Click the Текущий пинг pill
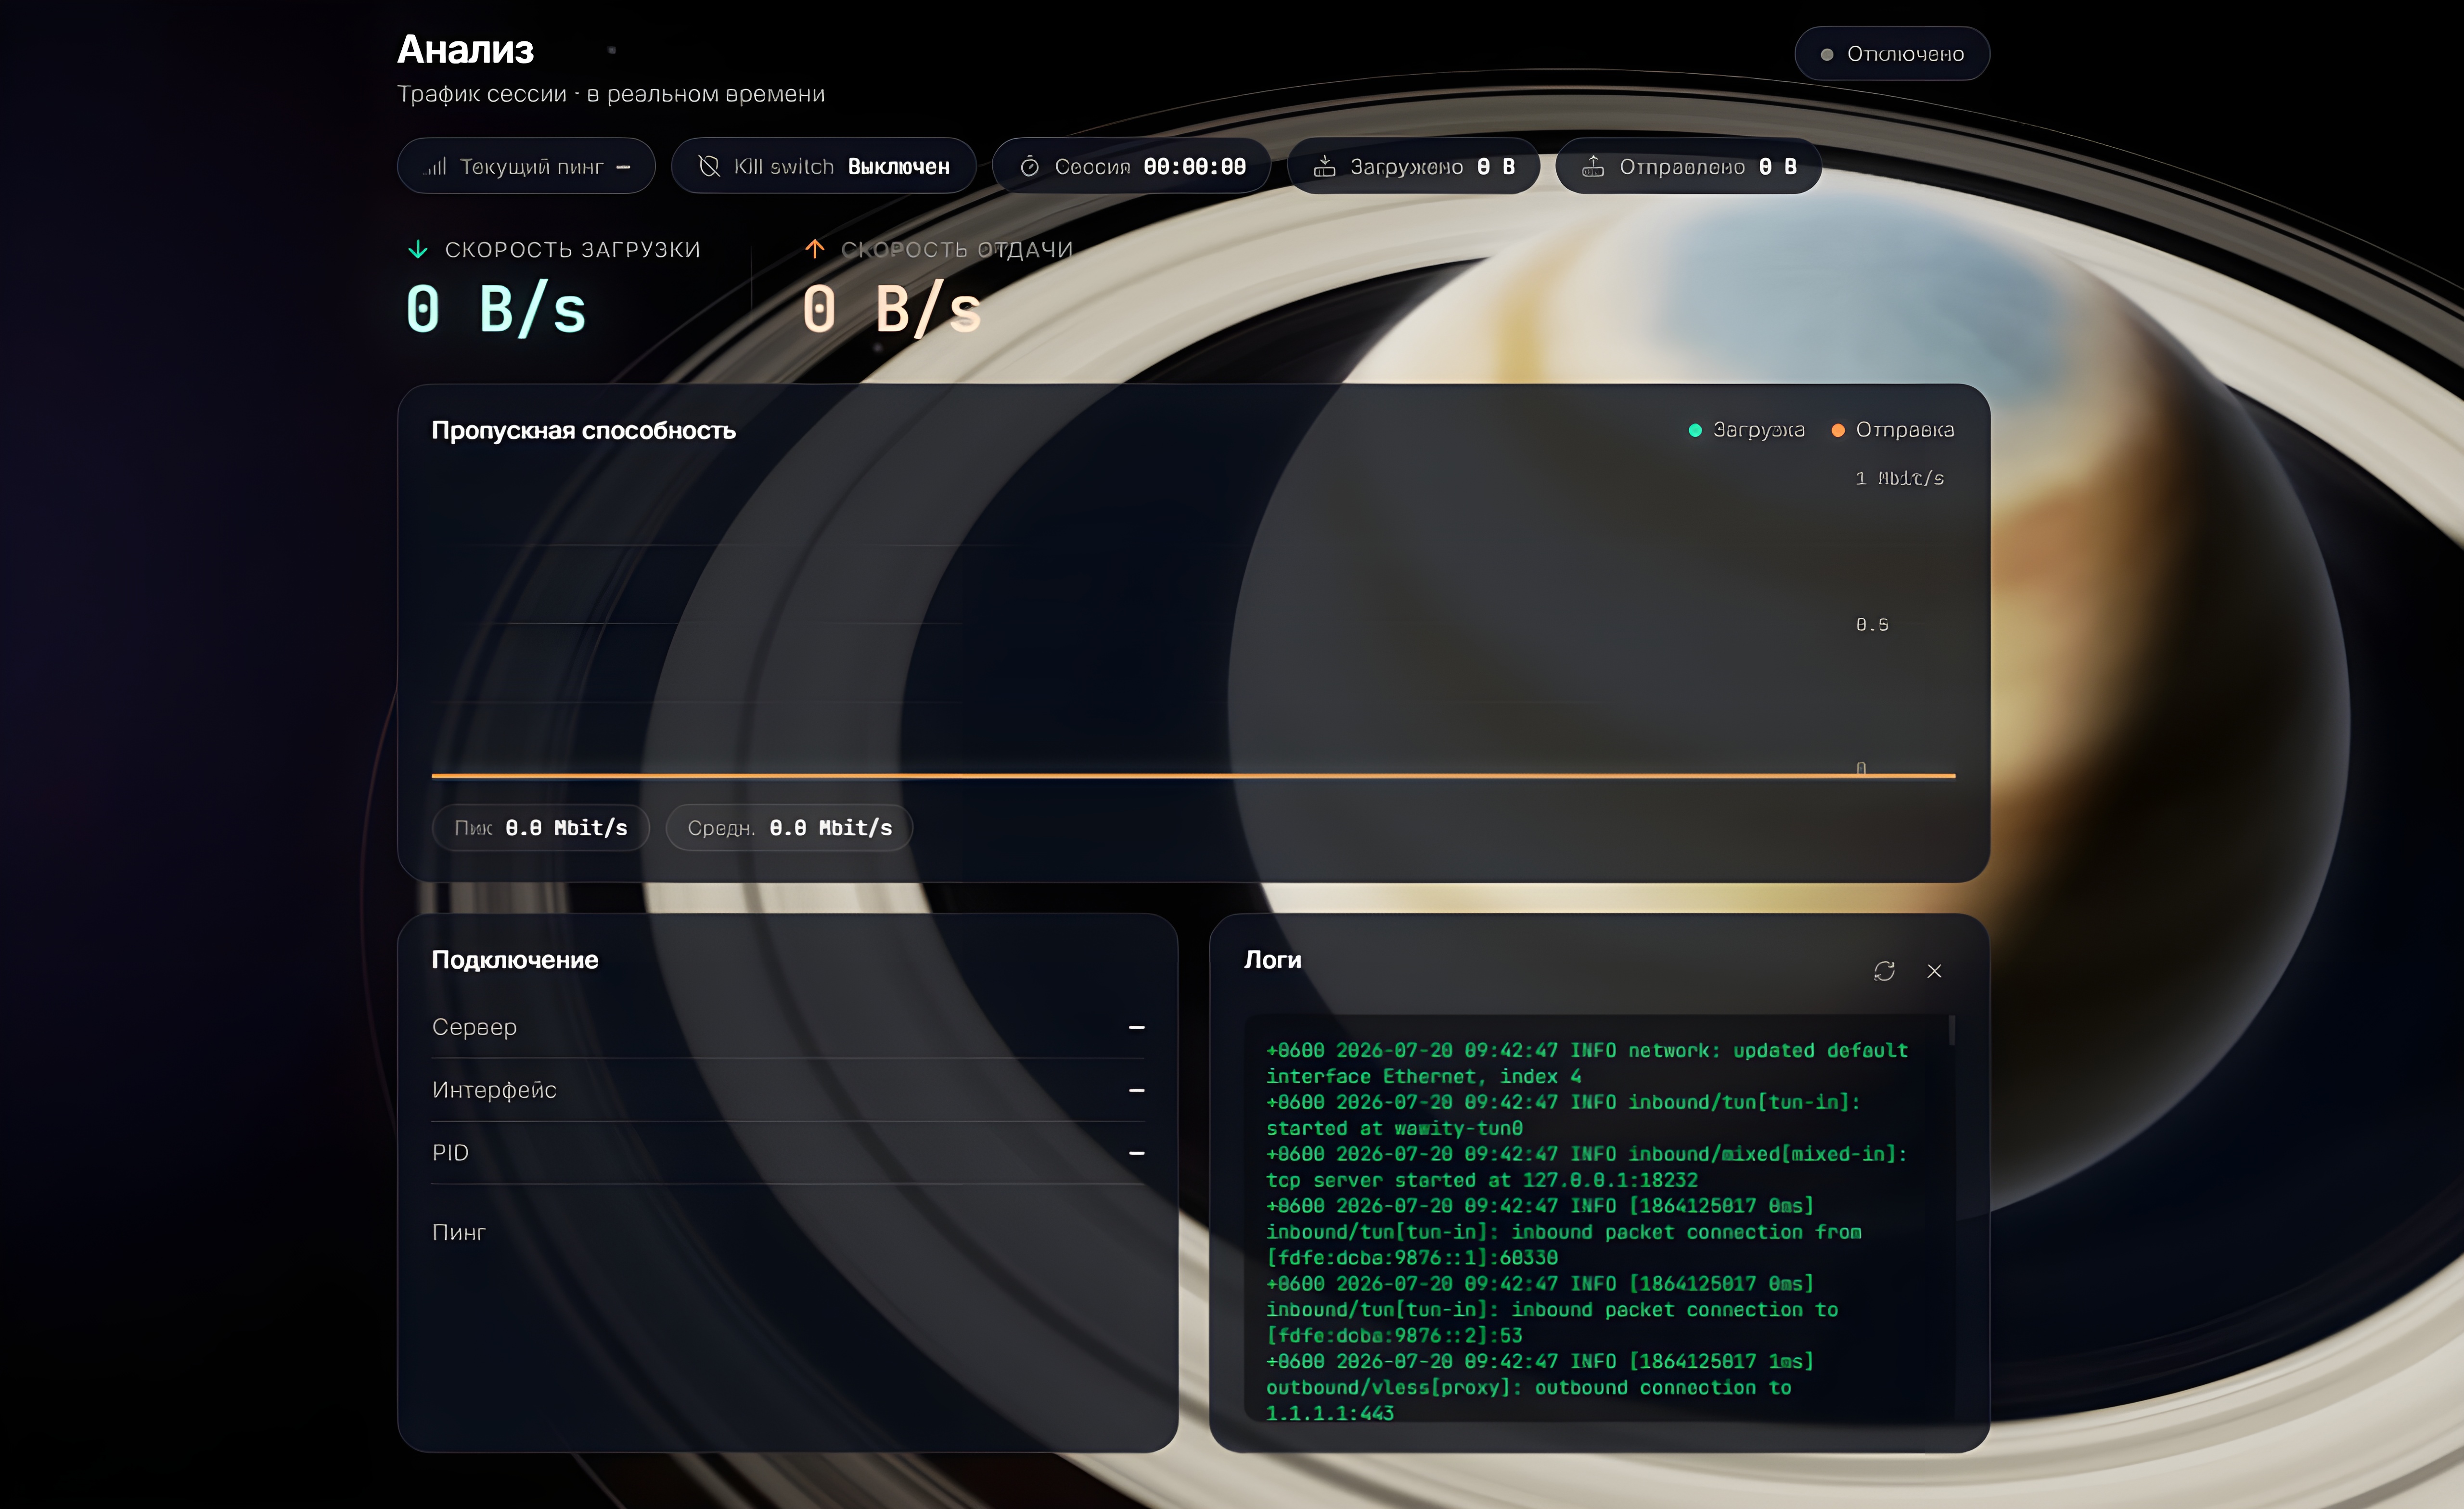Screen dimensions: 2464x1509 coord(526,166)
